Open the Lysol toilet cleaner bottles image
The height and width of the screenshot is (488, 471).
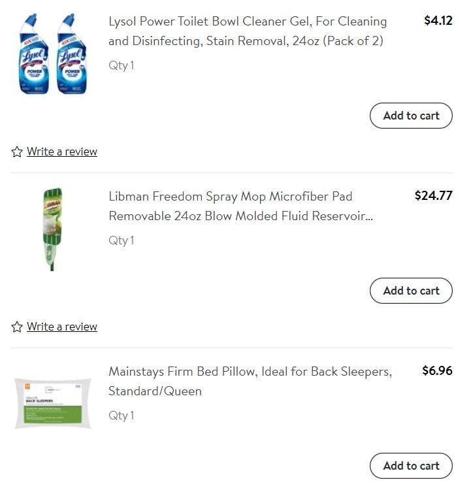coord(53,54)
